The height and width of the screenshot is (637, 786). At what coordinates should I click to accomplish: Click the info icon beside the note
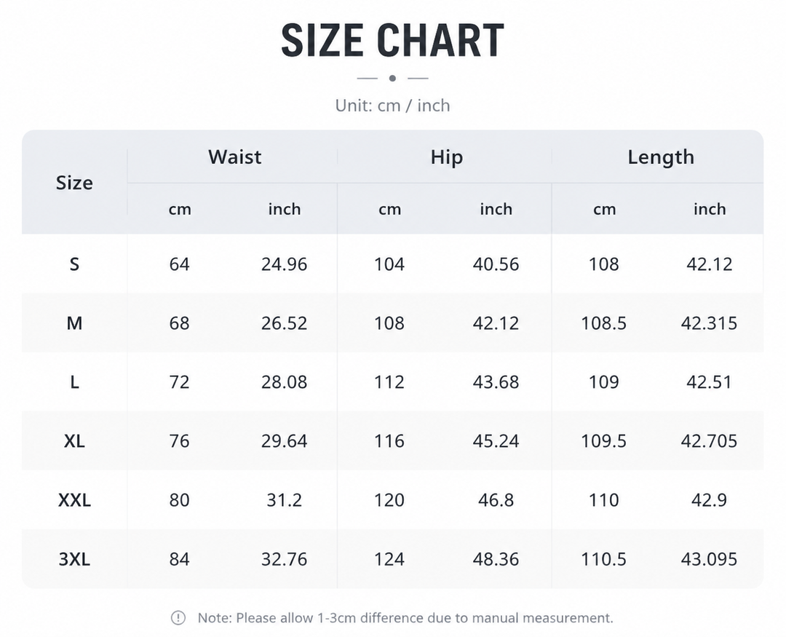click(178, 618)
